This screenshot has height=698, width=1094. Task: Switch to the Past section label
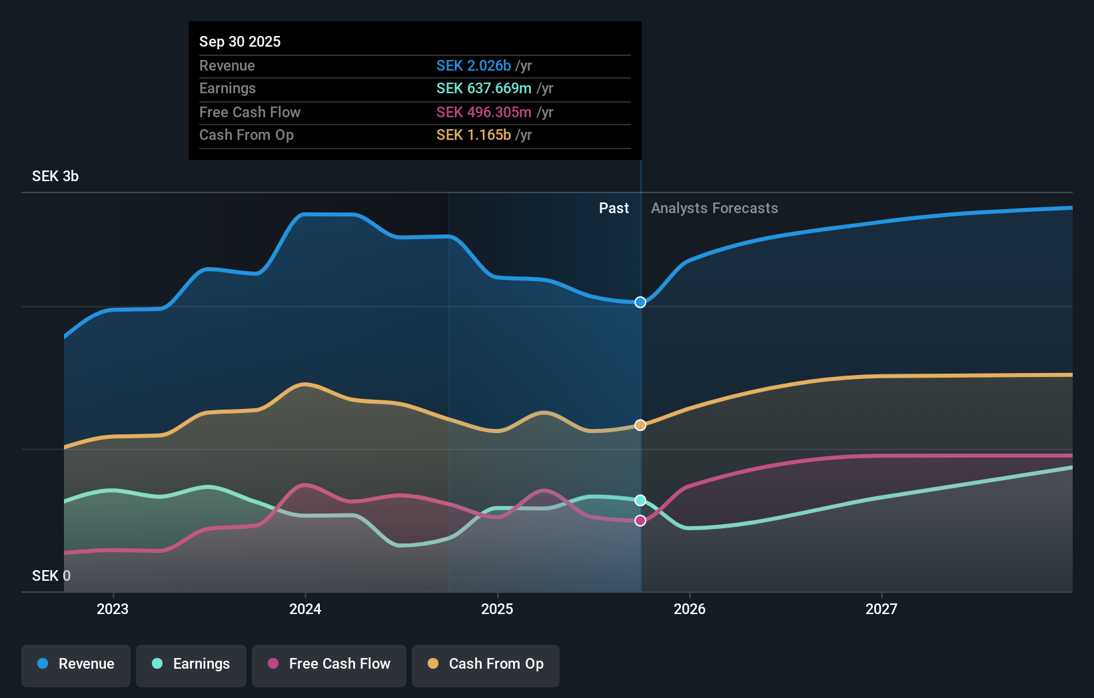tap(614, 208)
